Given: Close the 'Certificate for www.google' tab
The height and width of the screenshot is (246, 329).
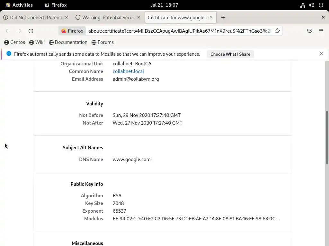Looking at the screenshot, I should click(x=211, y=18).
